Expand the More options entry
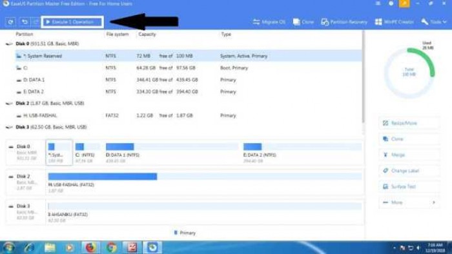 (409, 202)
